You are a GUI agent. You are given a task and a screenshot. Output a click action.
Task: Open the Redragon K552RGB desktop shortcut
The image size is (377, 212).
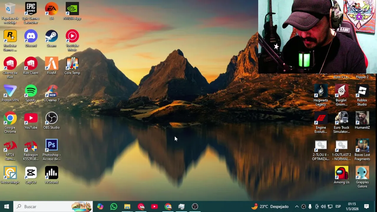click(x=31, y=150)
